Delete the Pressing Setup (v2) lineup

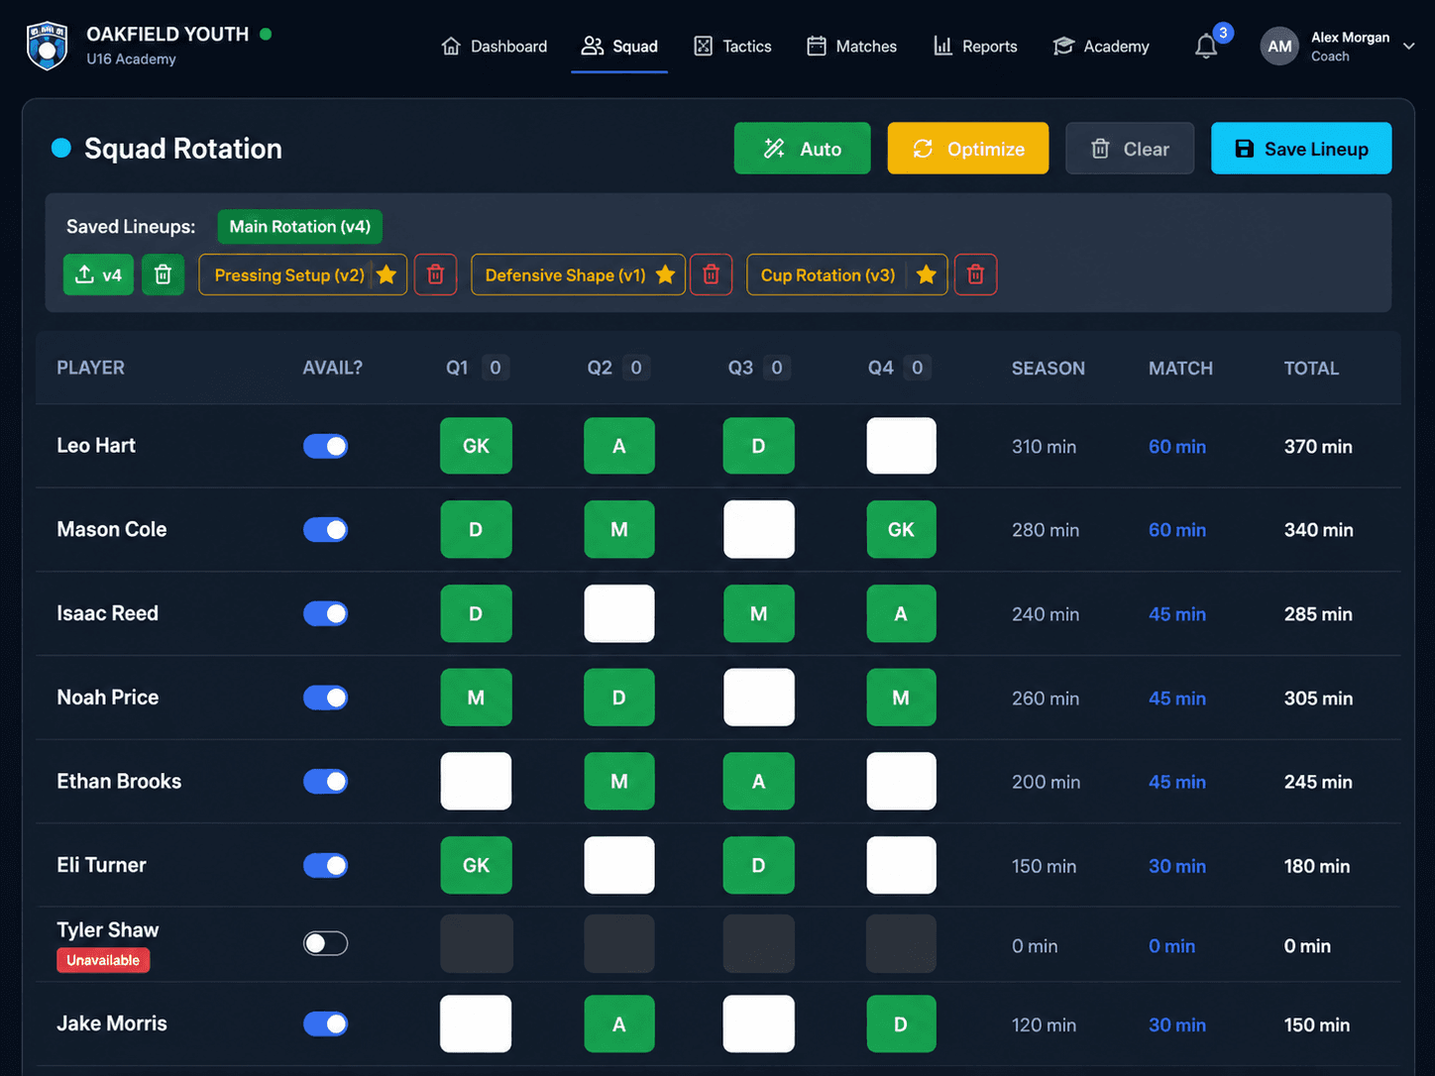pos(435,274)
